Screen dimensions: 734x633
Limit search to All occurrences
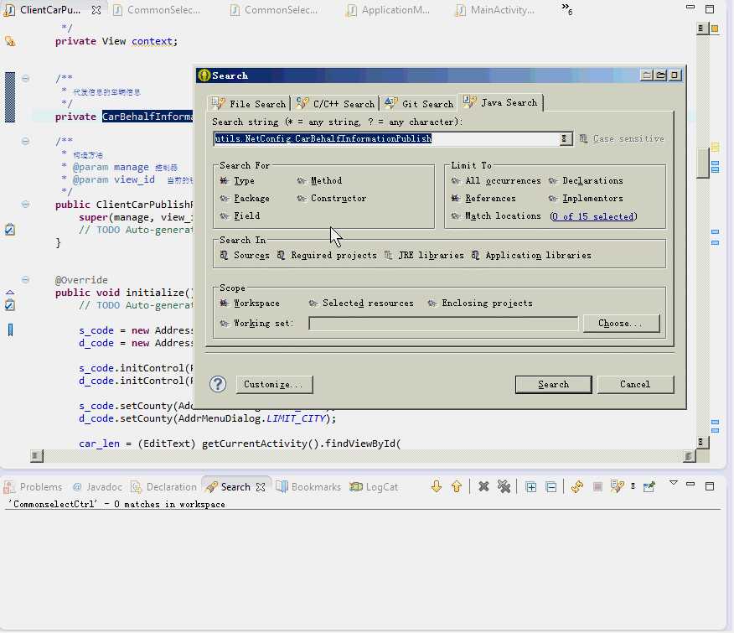(496, 180)
